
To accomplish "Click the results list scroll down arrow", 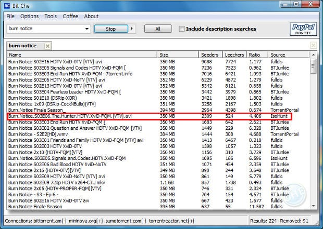I will coord(313,206).
